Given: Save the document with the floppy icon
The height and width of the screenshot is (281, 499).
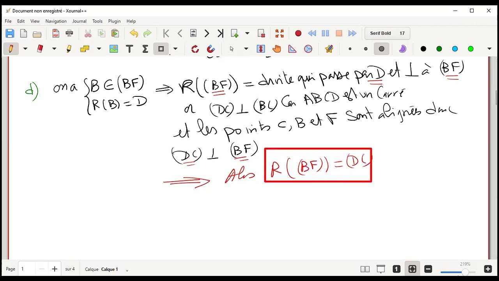Looking at the screenshot, I should pos(10,34).
